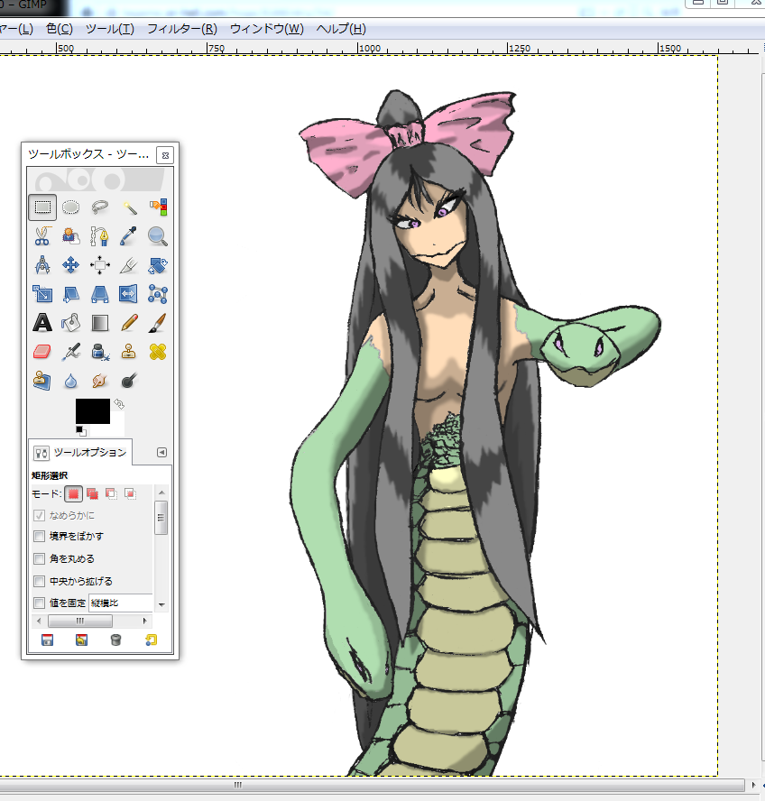Select the Paintbrush tool

pyautogui.click(x=158, y=322)
